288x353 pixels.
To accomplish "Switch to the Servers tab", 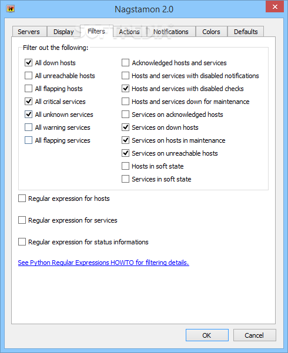I will [x=29, y=32].
